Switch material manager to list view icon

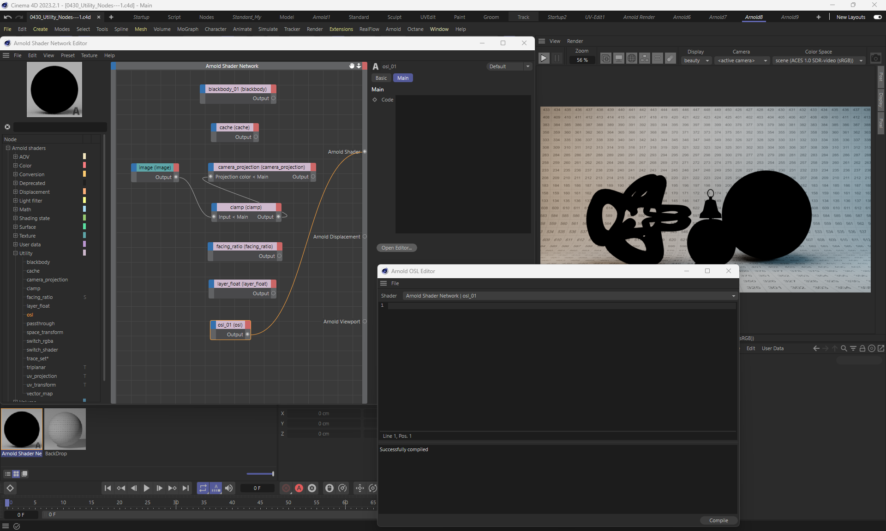click(x=7, y=474)
